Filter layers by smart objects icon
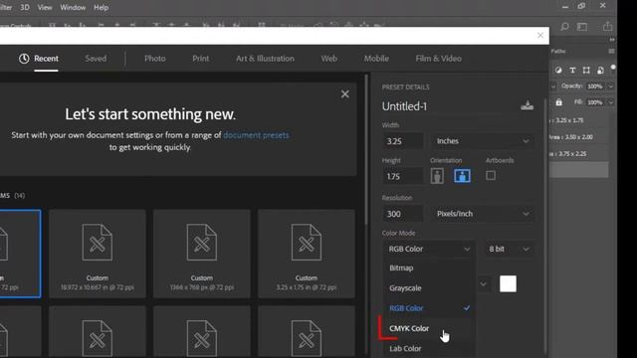The height and width of the screenshot is (358, 637). click(600, 71)
